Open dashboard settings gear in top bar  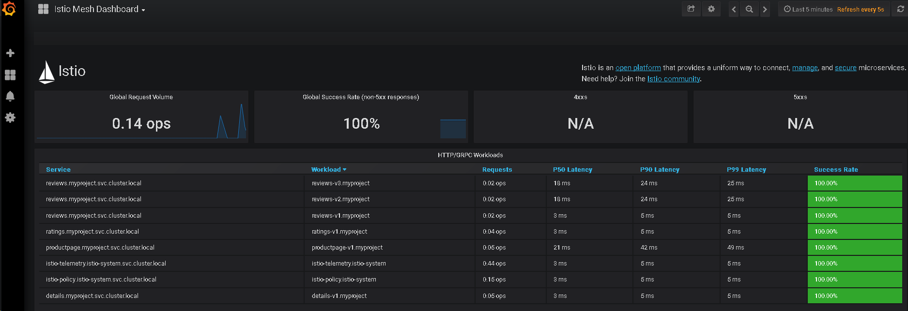[x=711, y=9]
